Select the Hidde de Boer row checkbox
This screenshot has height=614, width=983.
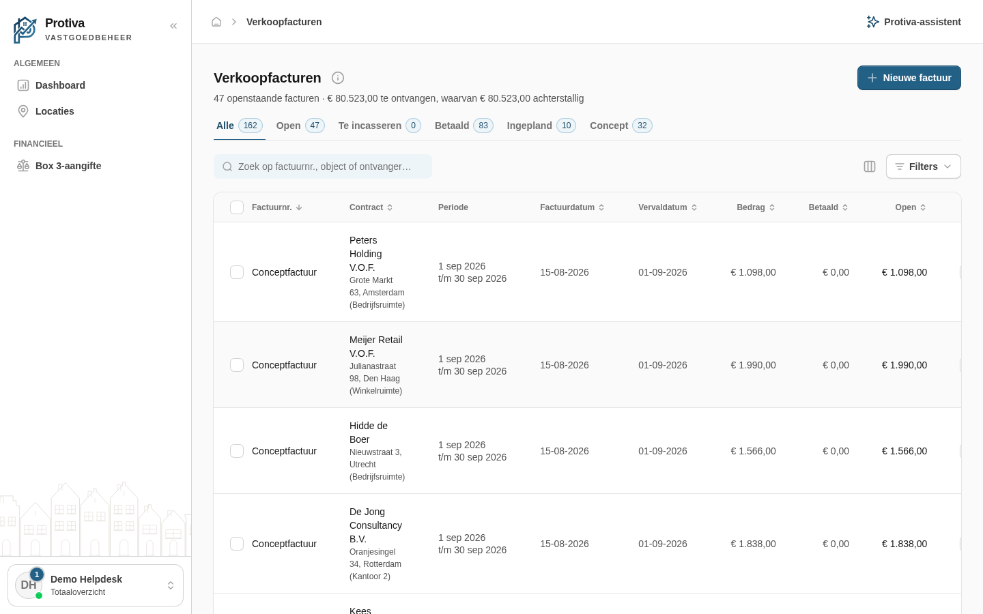point(237,451)
